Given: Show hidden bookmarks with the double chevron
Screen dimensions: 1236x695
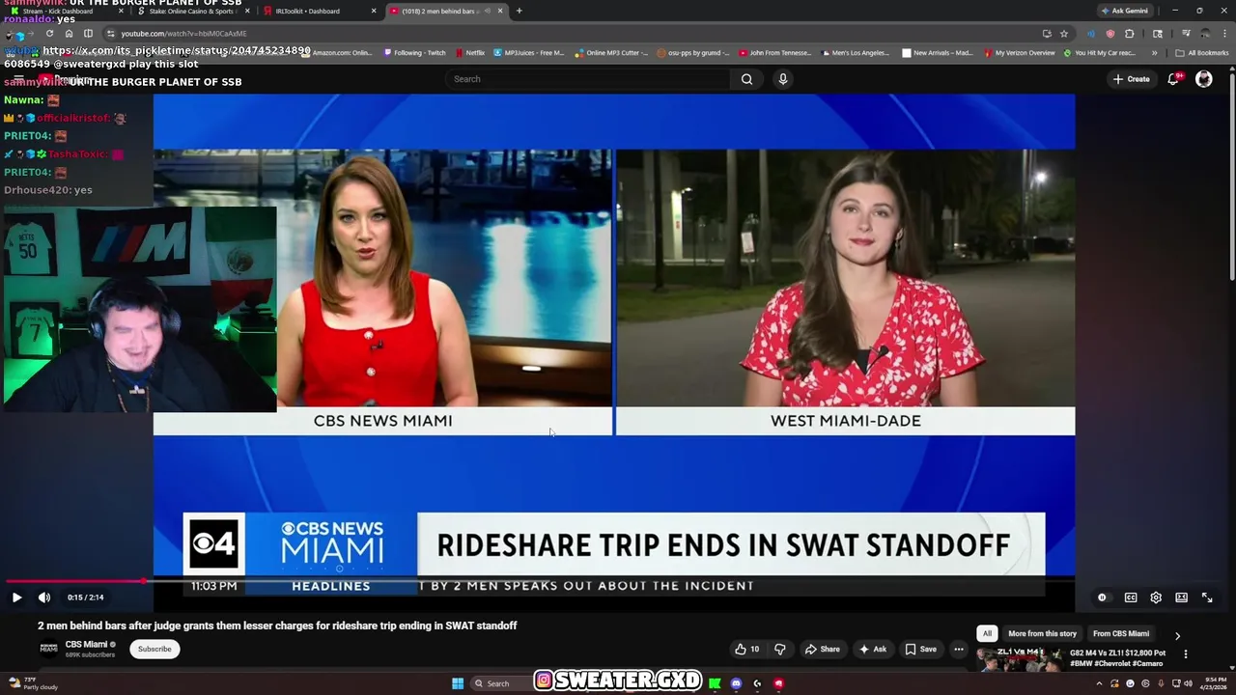Looking at the screenshot, I should pyautogui.click(x=1155, y=53).
